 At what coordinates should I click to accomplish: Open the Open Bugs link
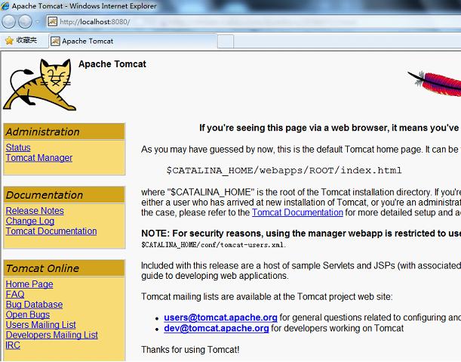(x=28, y=314)
